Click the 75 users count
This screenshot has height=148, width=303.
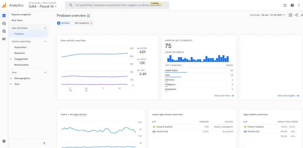[168, 46]
